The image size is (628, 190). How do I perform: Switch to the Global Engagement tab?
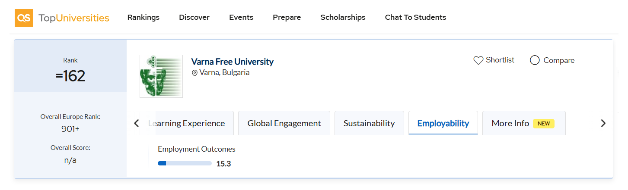(284, 123)
